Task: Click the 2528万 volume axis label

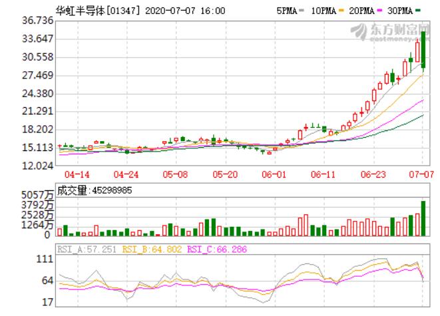Action: (37, 215)
